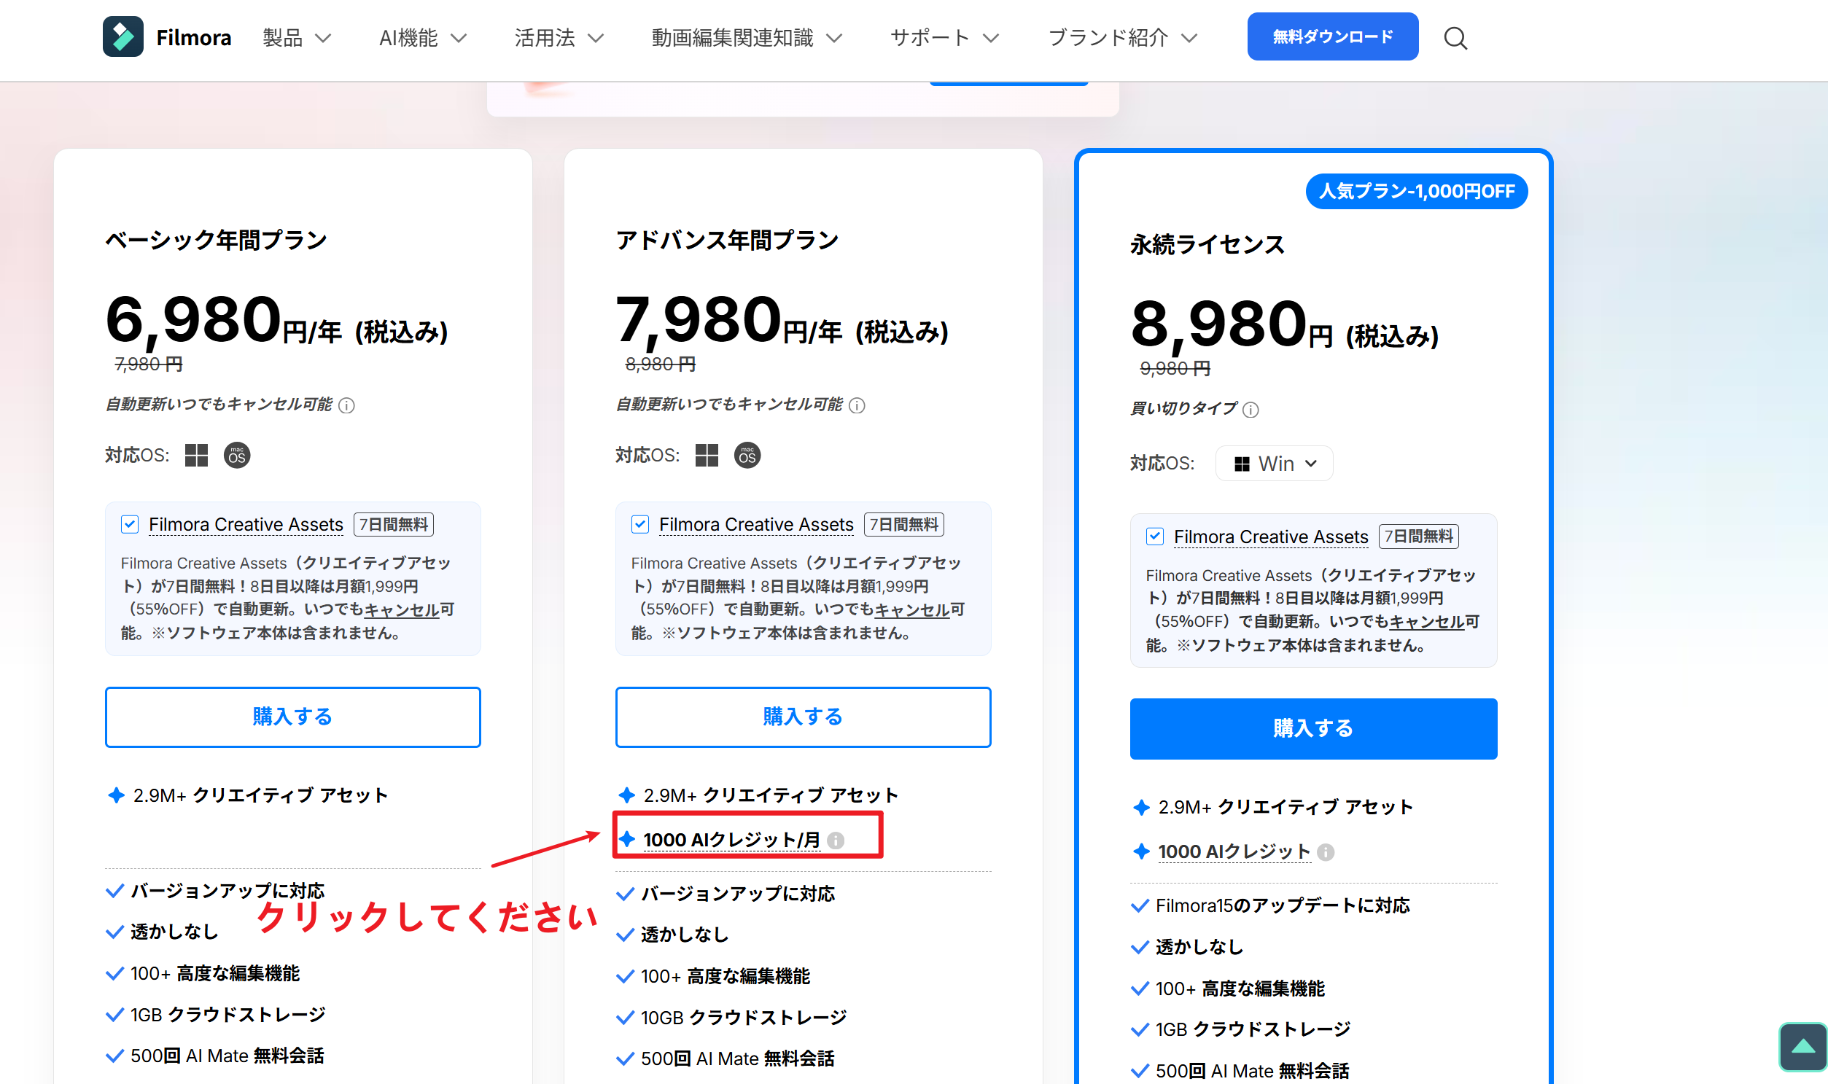
Task: Open the search magnifier icon
Action: coord(1455,37)
